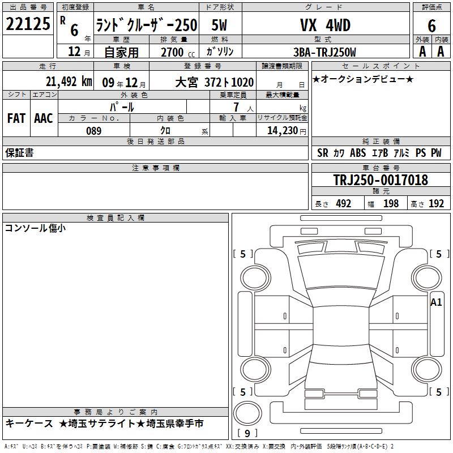Click the mileage 21,492 km
Viewport: 453px width, 453px height.
pos(69,82)
